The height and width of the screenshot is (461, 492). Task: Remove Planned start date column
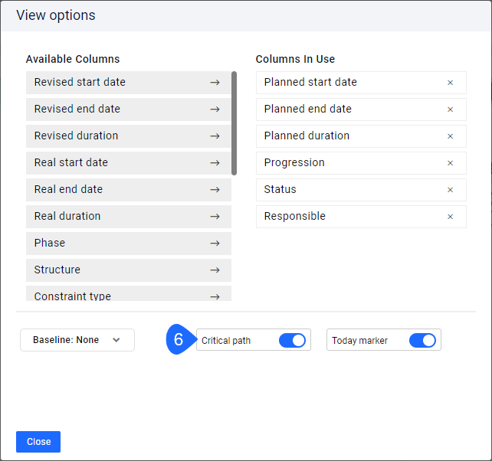coord(450,83)
